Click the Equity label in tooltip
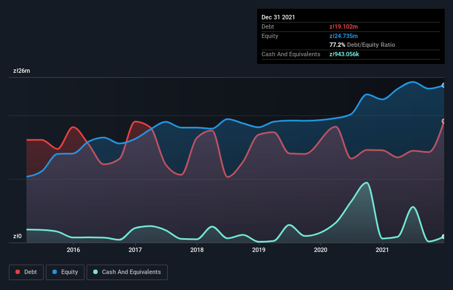The image size is (453, 290). pyautogui.click(x=270, y=36)
